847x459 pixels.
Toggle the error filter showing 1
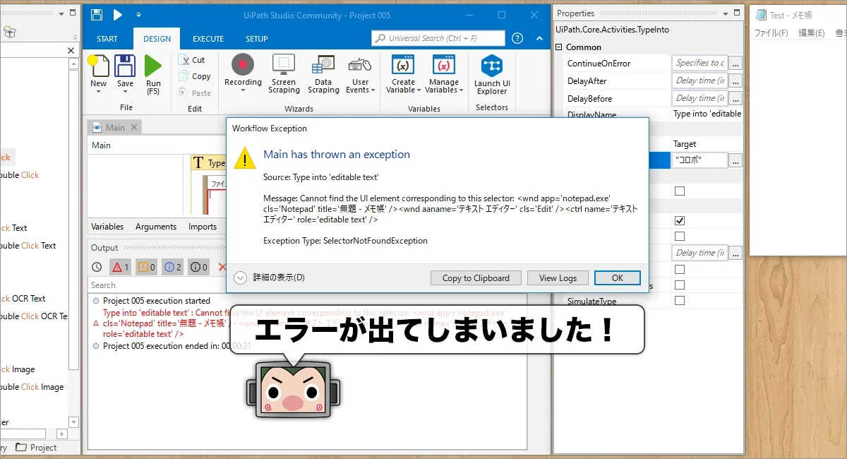click(x=120, y=267)
